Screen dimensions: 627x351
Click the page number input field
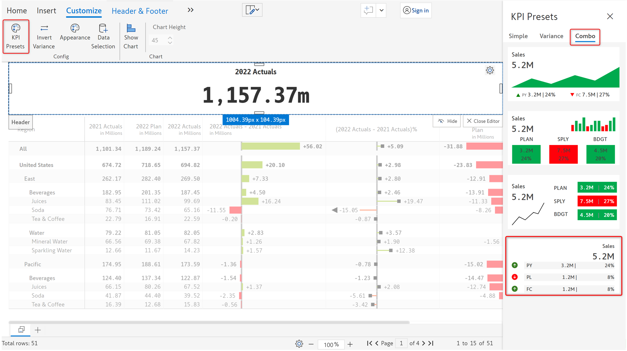click(x=401, y=343)
